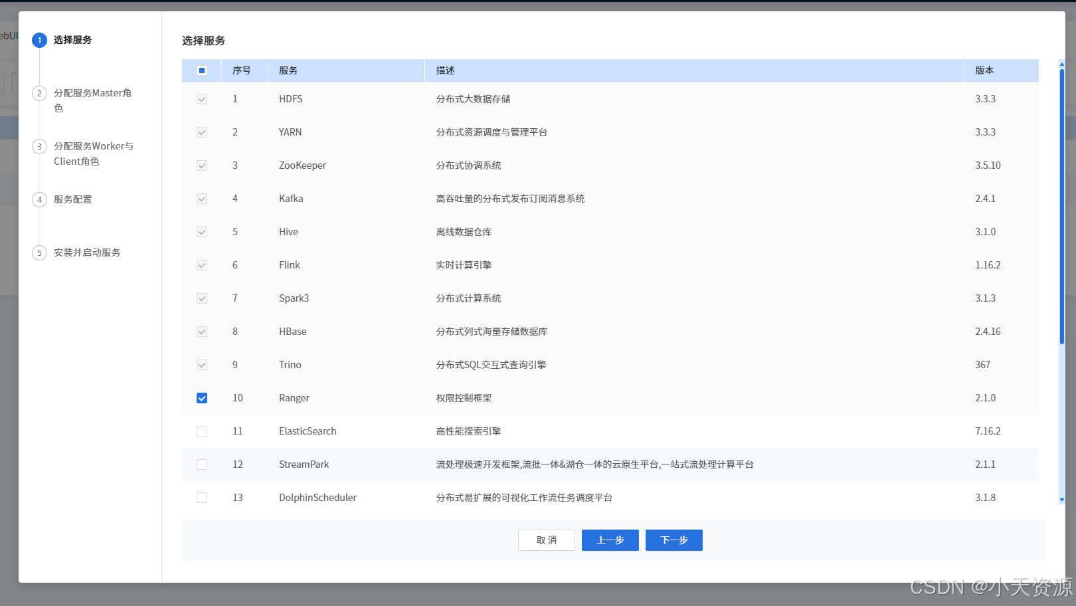Select the HBase service name cell
1076x606 pixels.
point(293,332)
